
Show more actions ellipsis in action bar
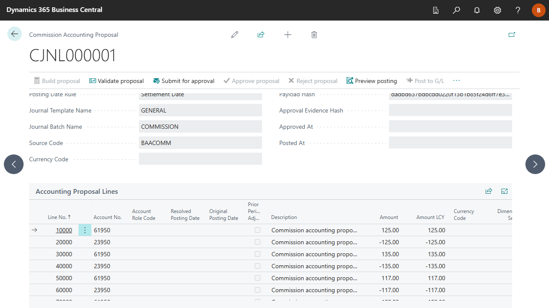456,81
